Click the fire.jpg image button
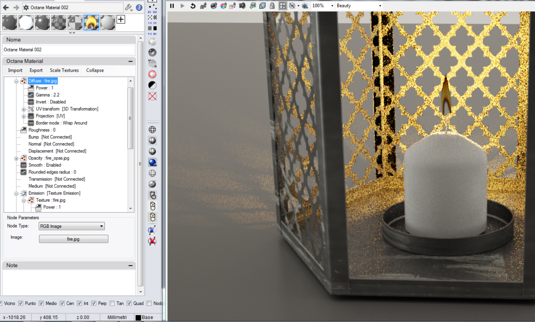This screenshot has height=322, width=535. click(74, 239)
